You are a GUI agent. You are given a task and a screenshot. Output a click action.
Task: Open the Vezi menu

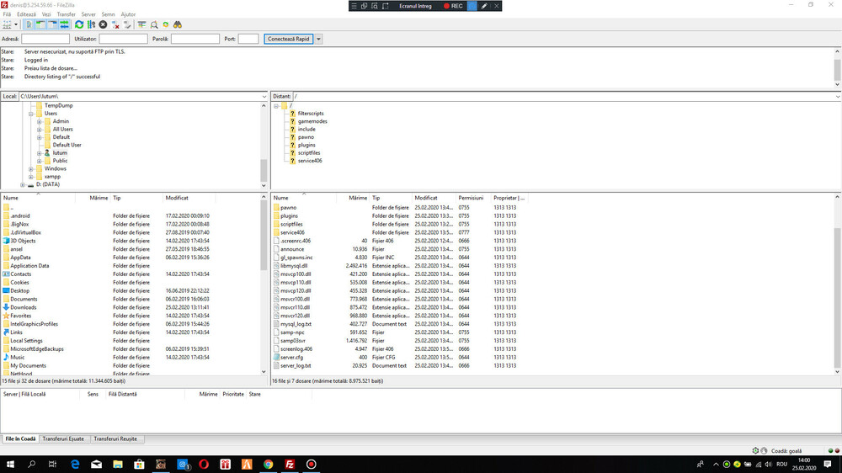[46, 14]
